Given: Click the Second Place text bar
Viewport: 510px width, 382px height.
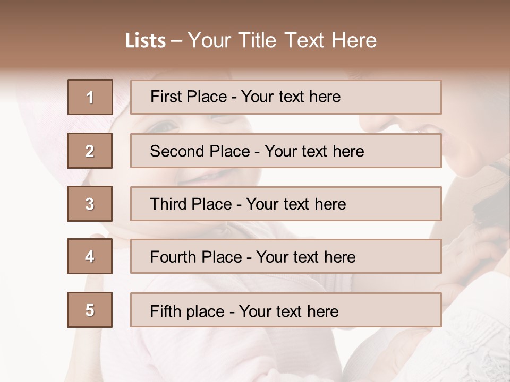Looking at the screenshot, I should tap(286, 151).
